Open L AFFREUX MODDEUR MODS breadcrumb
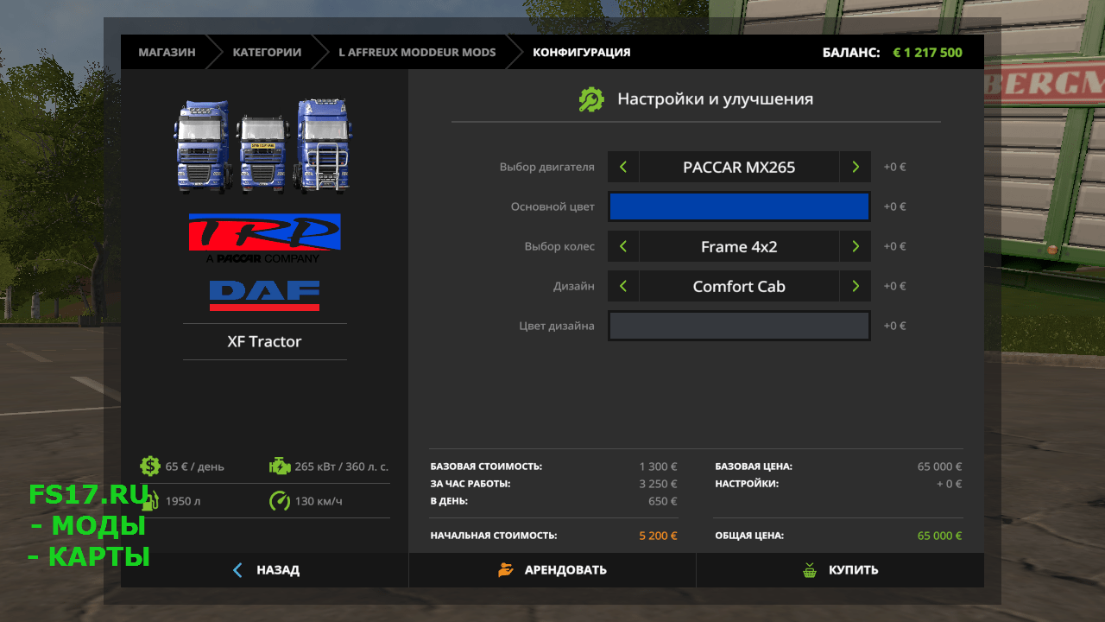Viewport: 1105px width, 622px height. [x=417, y=53]
